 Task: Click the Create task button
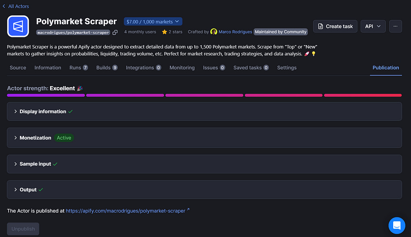point(335,26)
